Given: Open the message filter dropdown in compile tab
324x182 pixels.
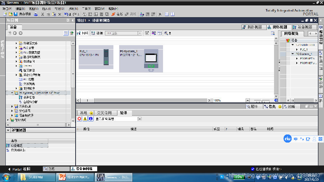Looking at the screenshot, I should (140, 119).
